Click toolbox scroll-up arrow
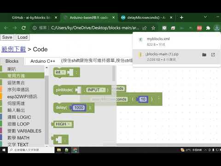The height and width of the screenshot is (166, 221). point(47,68)
